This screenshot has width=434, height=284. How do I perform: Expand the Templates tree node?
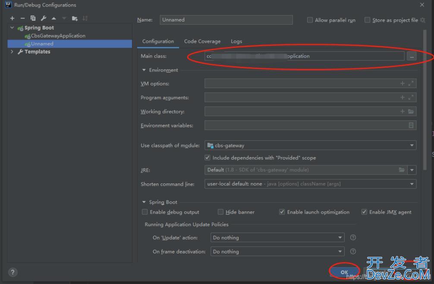coord(12,51)
